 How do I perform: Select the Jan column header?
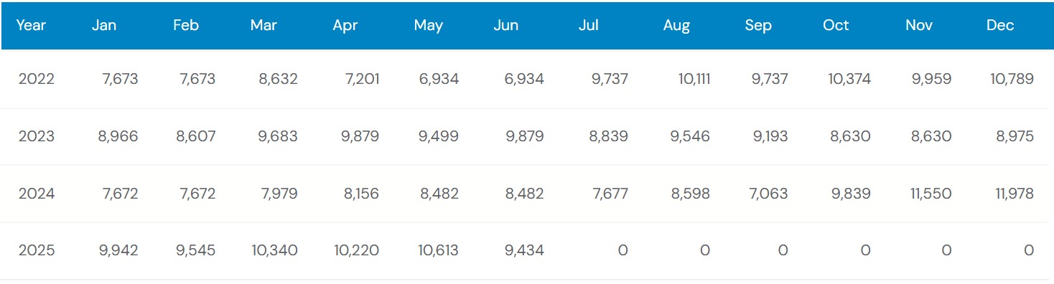[104, 25]
